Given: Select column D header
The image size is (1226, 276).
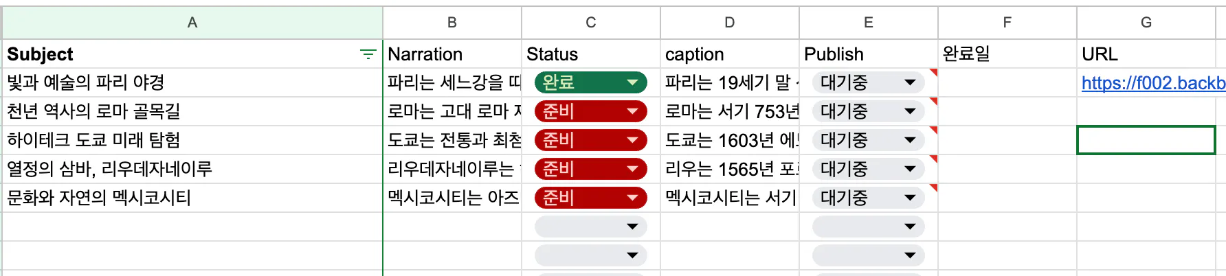Looking at the screenshot, I should [x=729, y=23].
